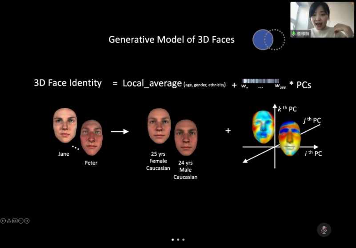
Task: Click Peter's face image
Action: point(91,137)
